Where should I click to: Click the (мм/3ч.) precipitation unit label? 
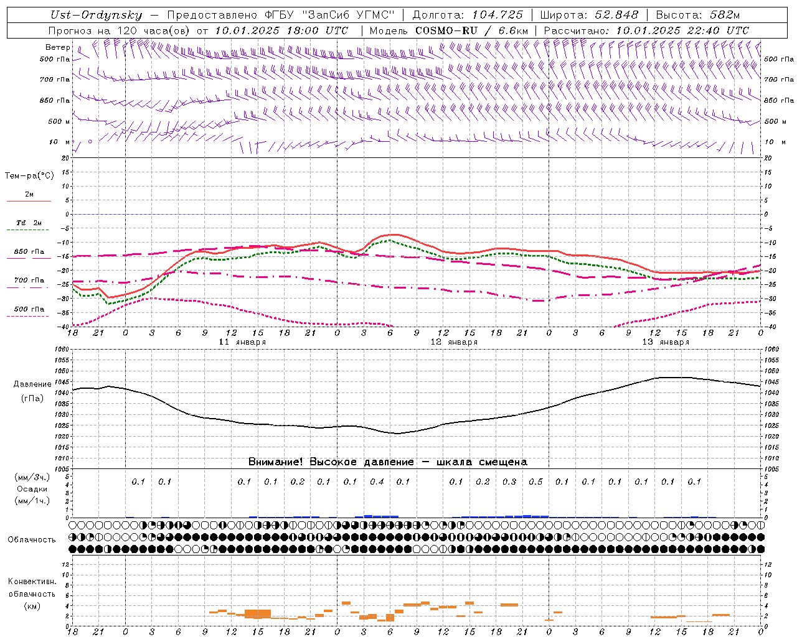(32, 477)
